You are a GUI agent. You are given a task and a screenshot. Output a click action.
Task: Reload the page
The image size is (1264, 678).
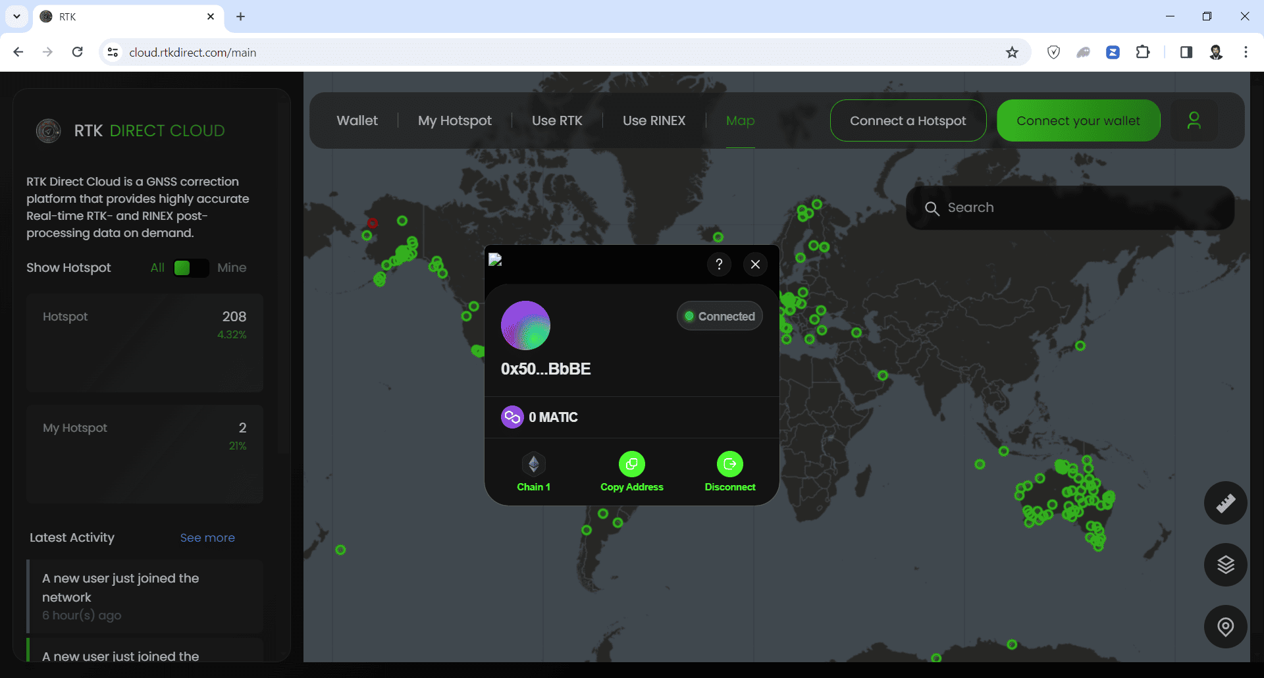tap(77, 52)
